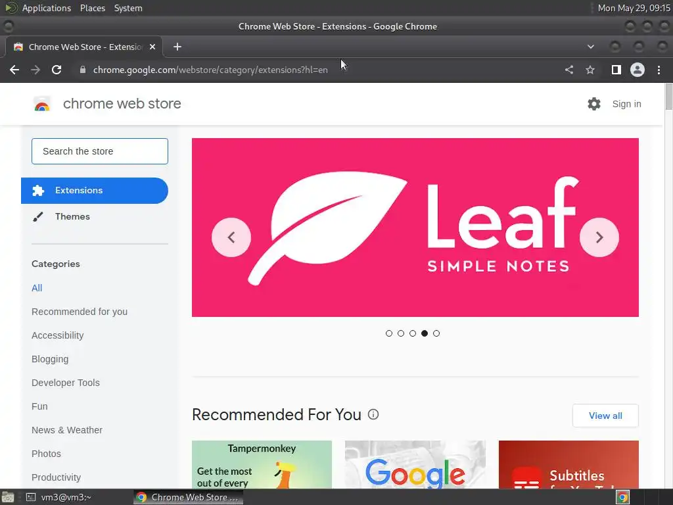
Task: Open the Productivity category
Action: tap(57, 477)
